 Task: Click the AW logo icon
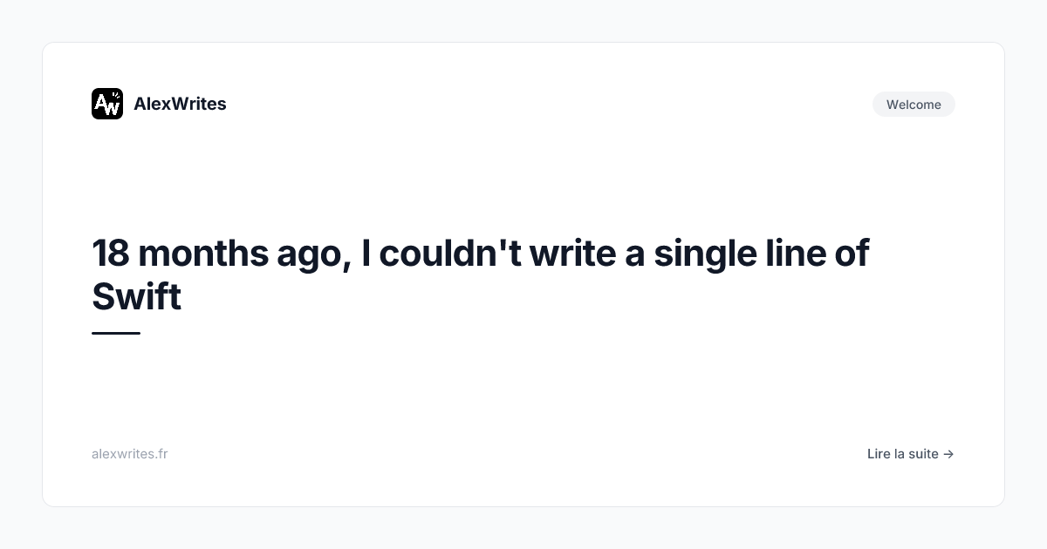click(107, 104)
